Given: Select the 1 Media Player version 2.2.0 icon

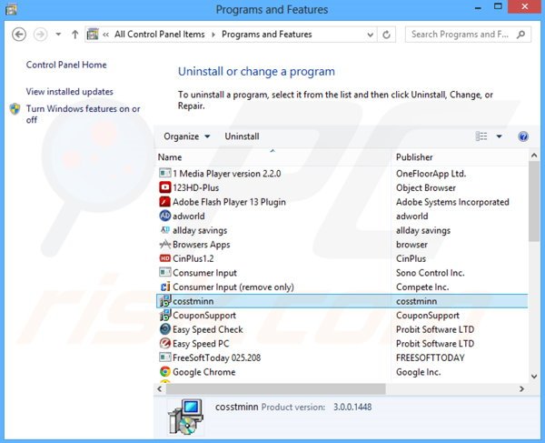Looking at the screenshot, I should click(165, 173).
